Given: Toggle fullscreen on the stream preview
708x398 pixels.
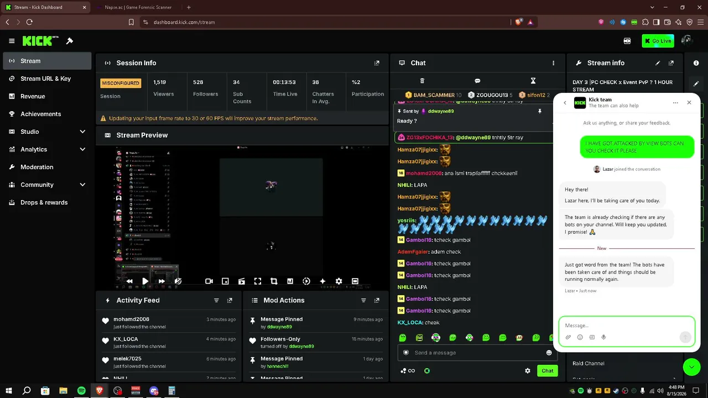Looking at the screenshot, I should [x=257, y=281].
